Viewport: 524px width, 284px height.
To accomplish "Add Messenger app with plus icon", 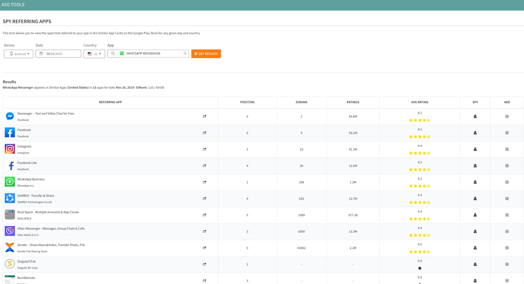I will [x=507, y=116].
